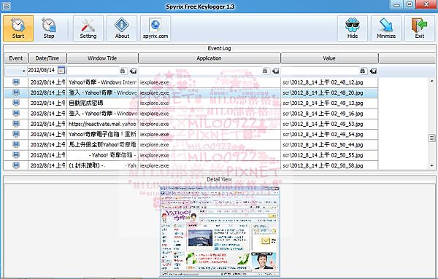Click screenshot icon of row 02_50_55.jpg
Image resolution: width=438 pixels, height=279 pixels.
click(x=16, y=155)
